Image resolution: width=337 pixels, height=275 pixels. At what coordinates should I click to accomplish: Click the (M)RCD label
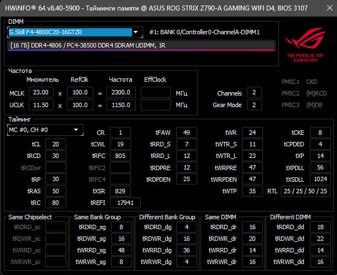pos(317,93)
